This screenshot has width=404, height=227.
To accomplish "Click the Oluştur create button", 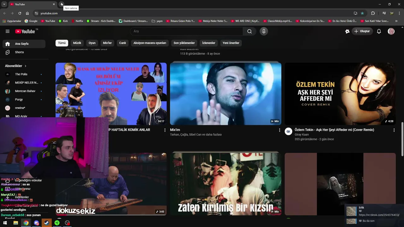I will coord(362,31).
